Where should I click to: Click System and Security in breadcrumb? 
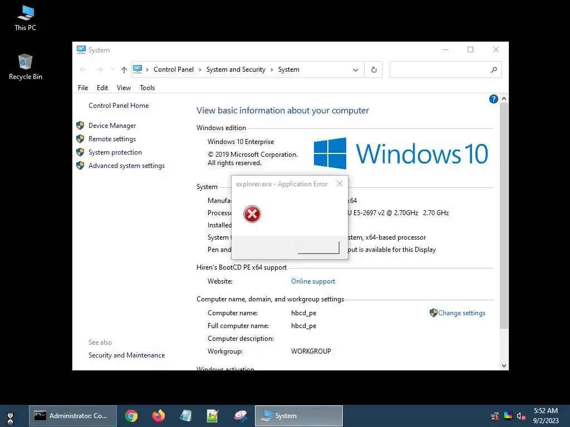click(236, 69)
